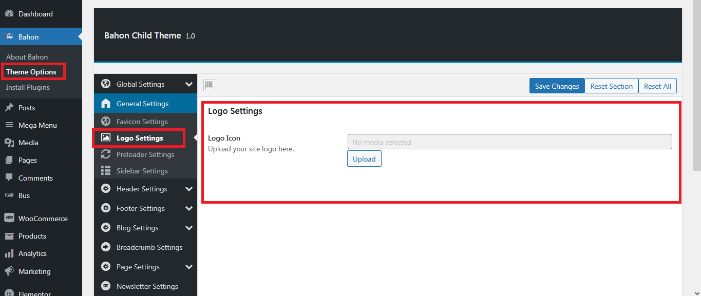
Task: Click the Analytics bar chart icon
Action: [9, 253]
